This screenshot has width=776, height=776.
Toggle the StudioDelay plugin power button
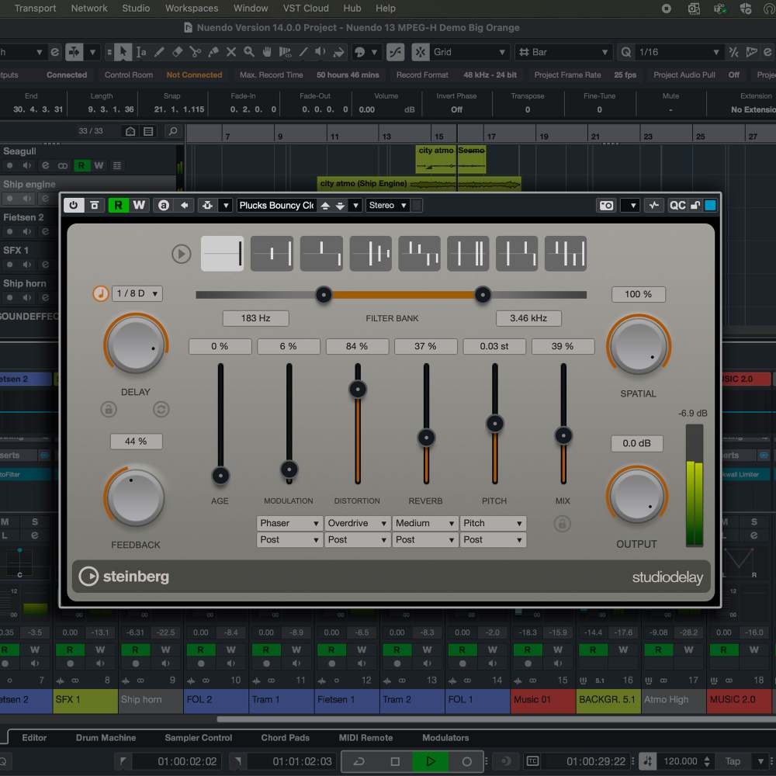pyautogui.click(x=73, y=206)
